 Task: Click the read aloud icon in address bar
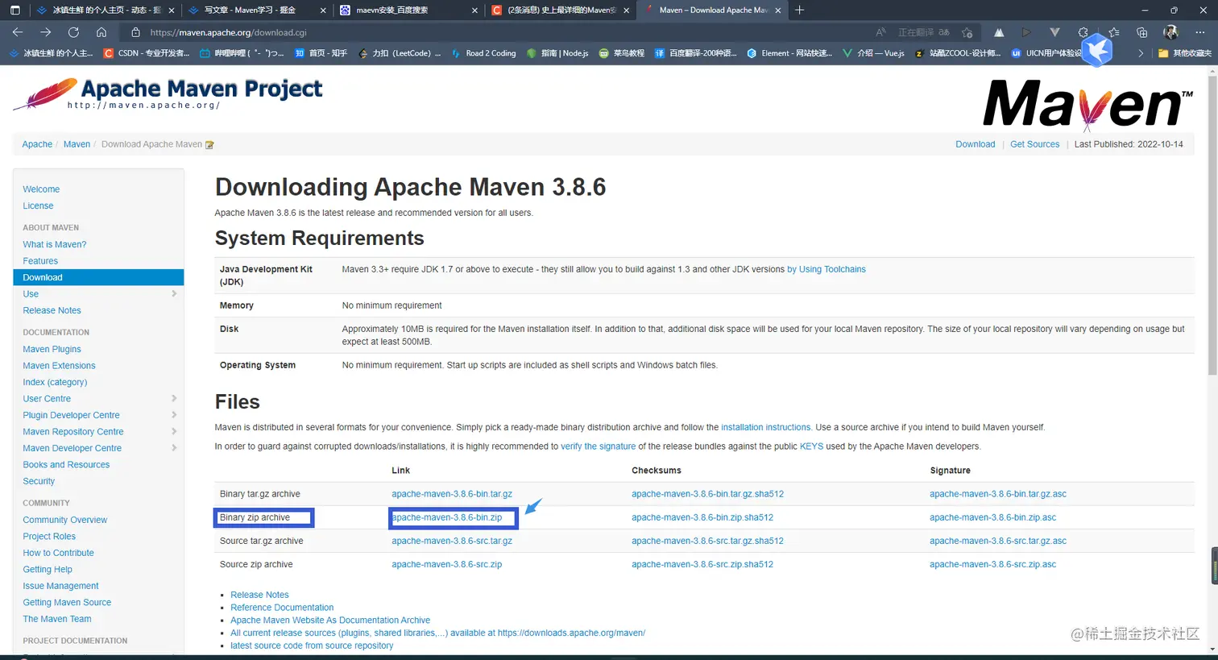click(880, 32)
